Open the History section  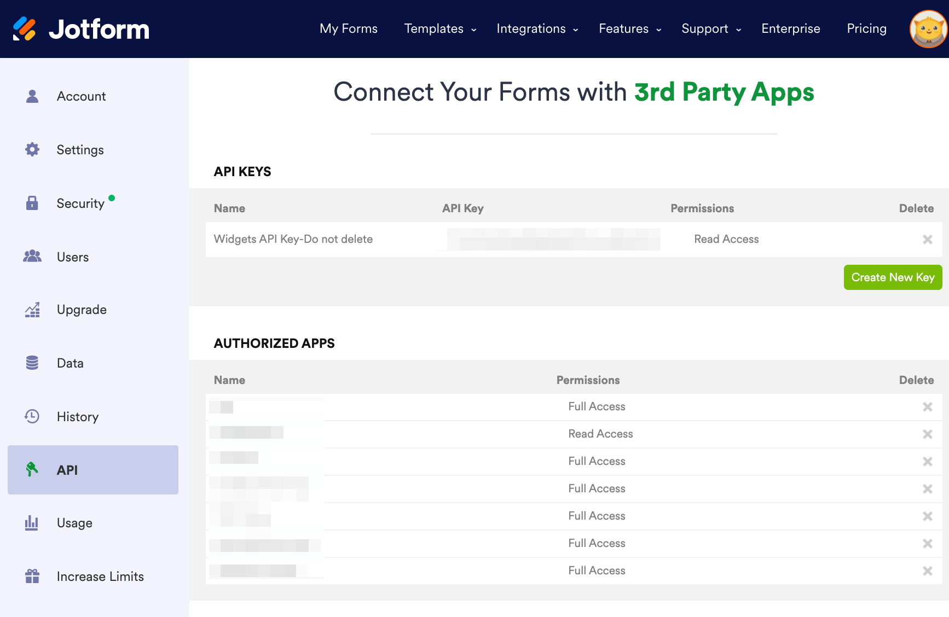click(93, 416)
